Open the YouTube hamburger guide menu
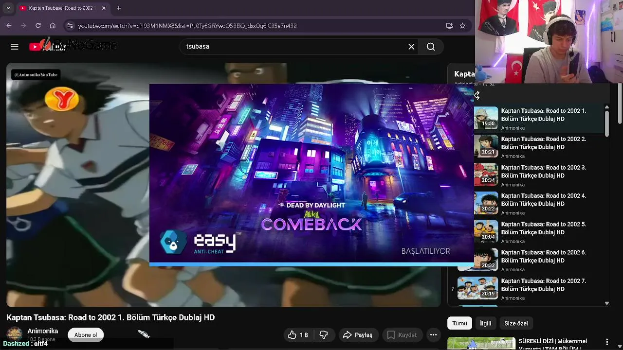Screen dimensions: 623x350 [x=15, y=47]
